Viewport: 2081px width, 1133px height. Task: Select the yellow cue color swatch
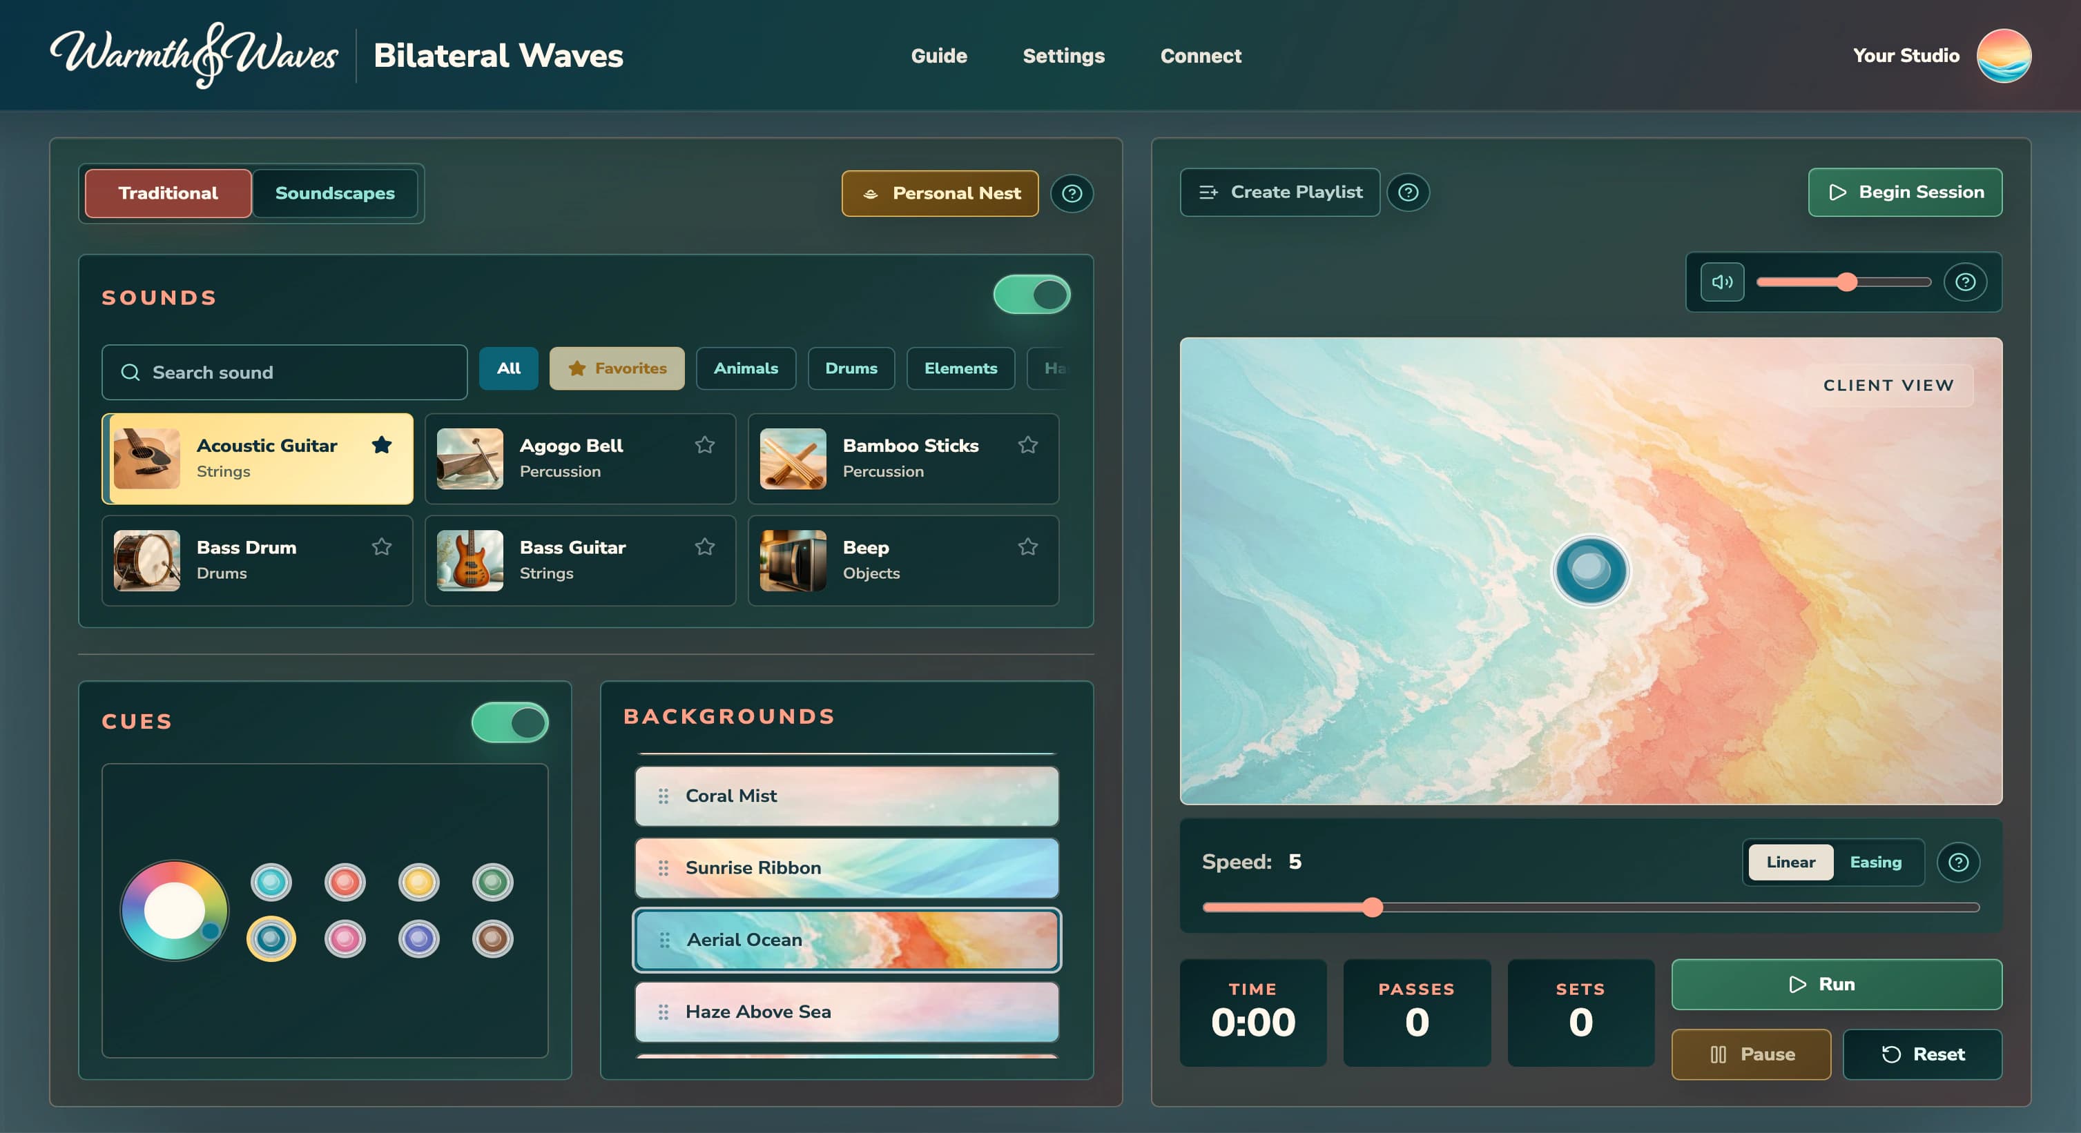(418, 882)
